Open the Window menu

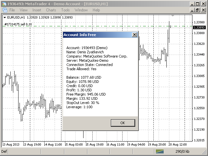[x=81, y=10]
